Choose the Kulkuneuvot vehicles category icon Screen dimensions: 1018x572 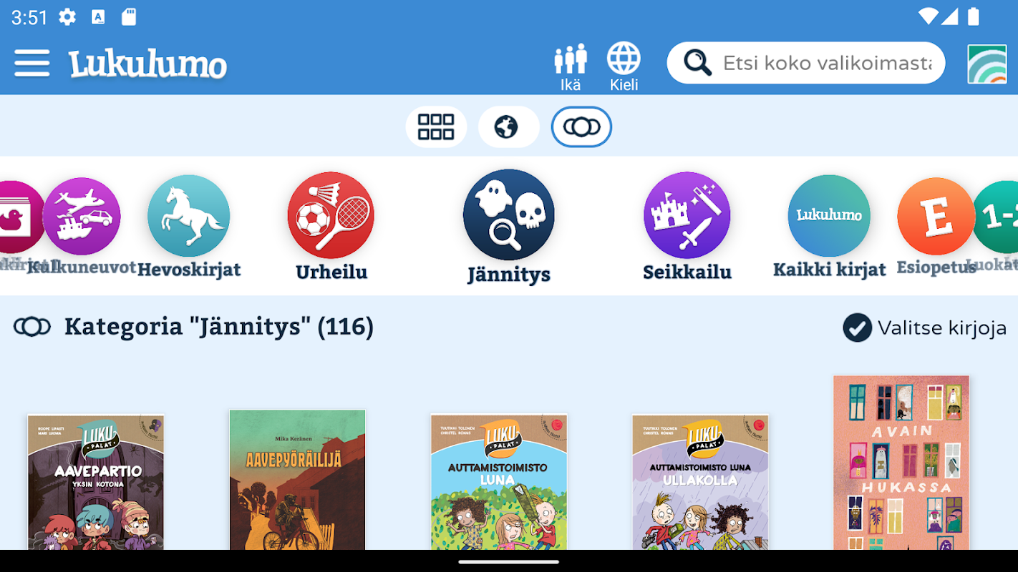pos(82,216)
